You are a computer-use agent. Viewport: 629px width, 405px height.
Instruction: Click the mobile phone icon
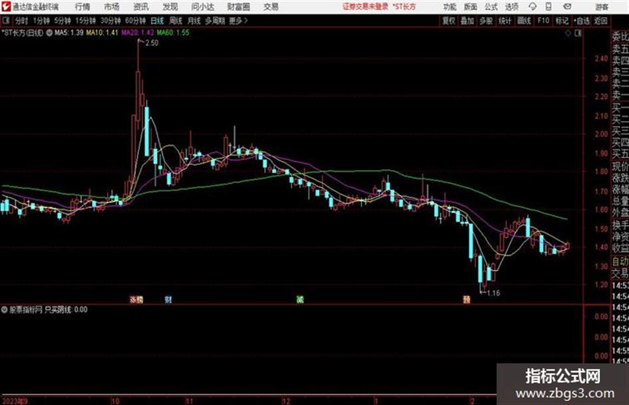(x=548, y=7)
